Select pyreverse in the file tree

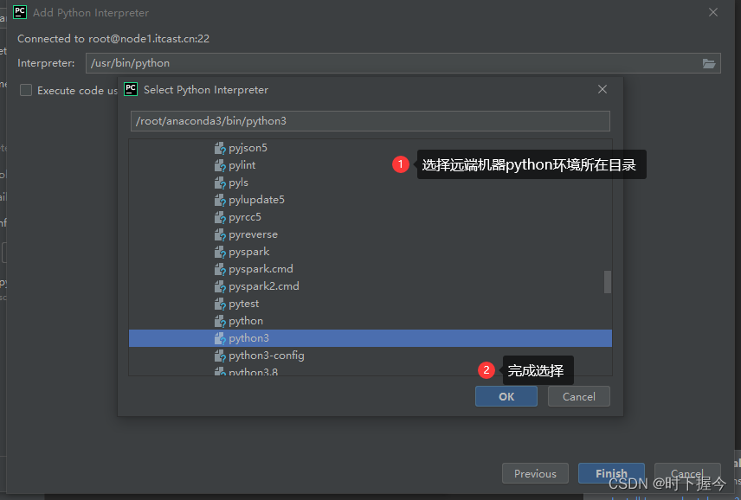pos(253,234)
